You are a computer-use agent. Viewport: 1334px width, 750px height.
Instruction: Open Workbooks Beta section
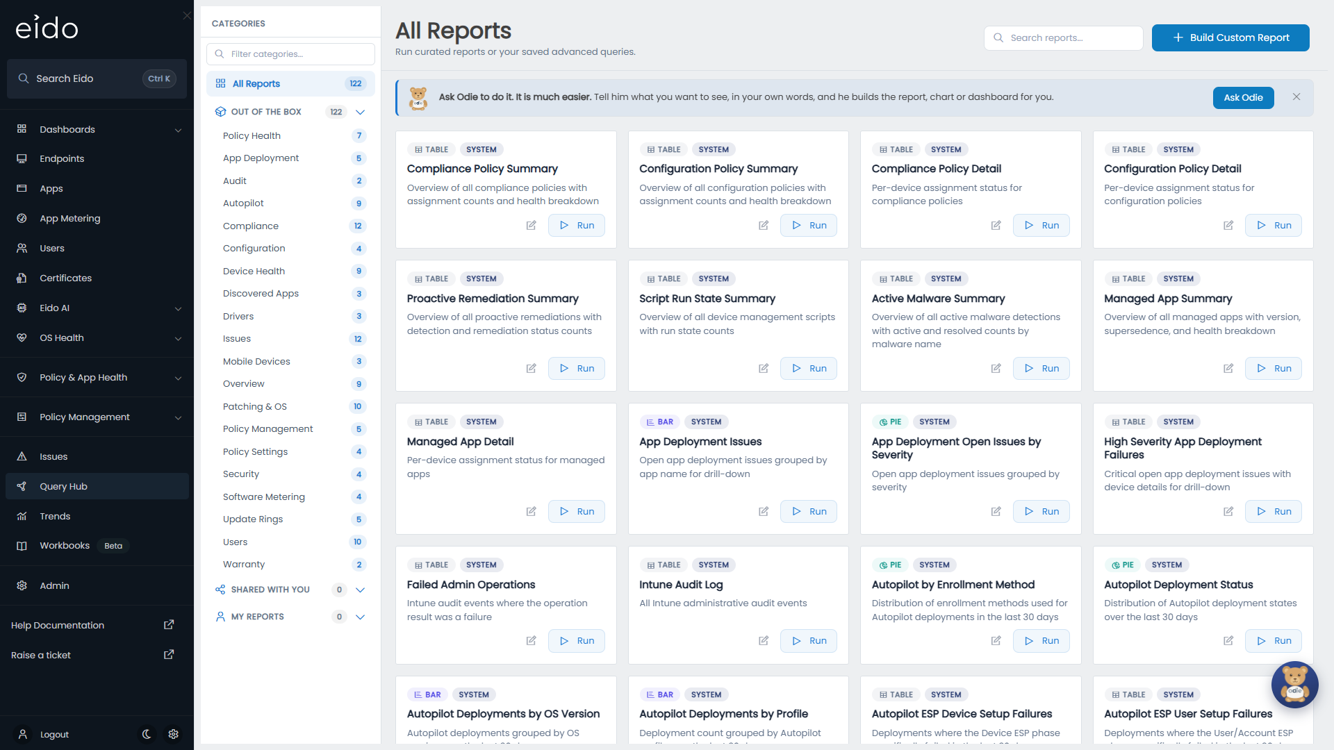click(97, 546)
